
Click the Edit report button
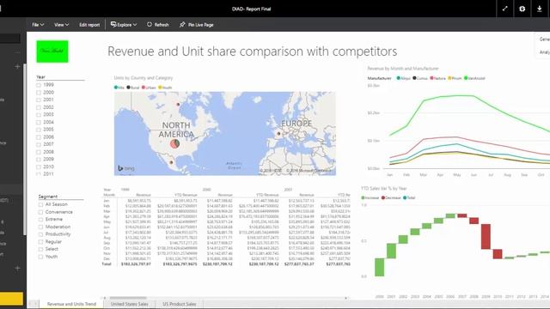[x=89, y=25]
